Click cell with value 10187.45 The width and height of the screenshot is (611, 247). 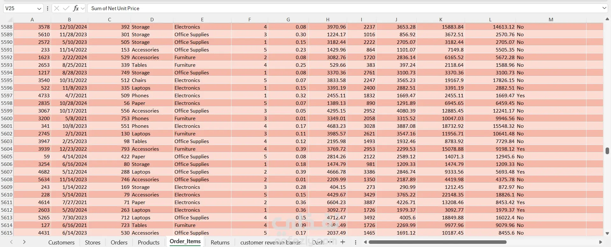[441, 233]
